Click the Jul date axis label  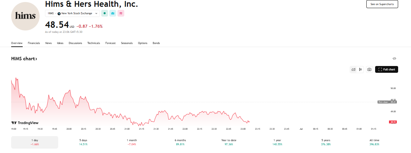tap(301, 129)
